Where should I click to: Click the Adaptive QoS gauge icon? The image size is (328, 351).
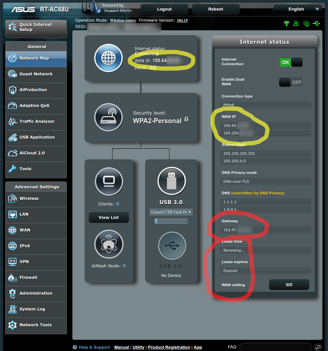click(13, 106)
